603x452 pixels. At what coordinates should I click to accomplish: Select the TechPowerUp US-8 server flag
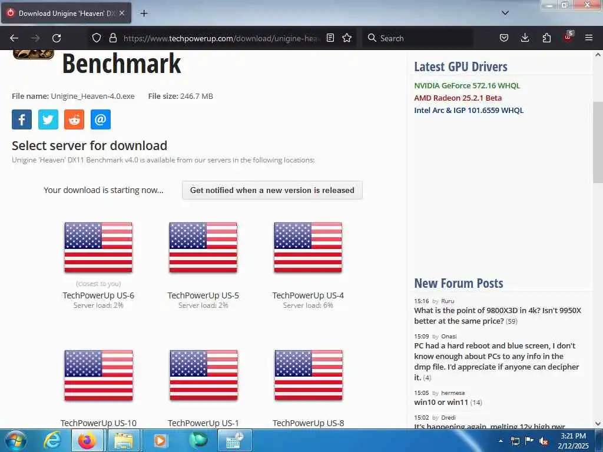coord(309,375)
